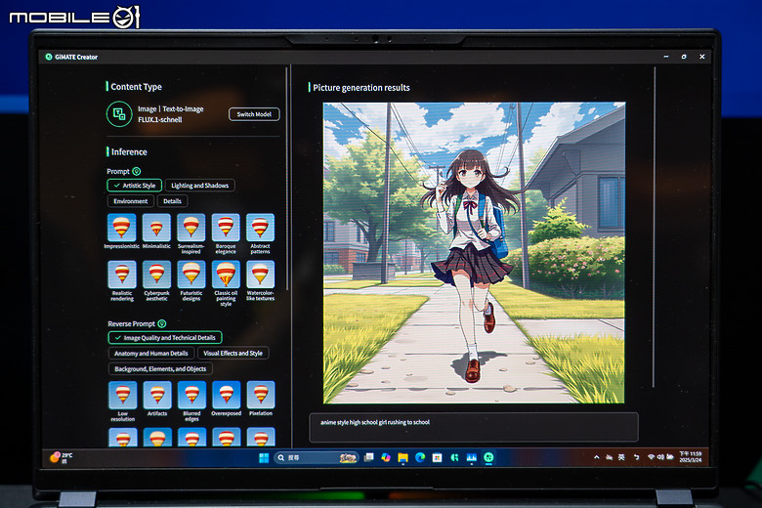Image resolution: width=762 pixels, height=508 pixels.
Task: Click the Switch Model button
Action: [x=254, y=114]
